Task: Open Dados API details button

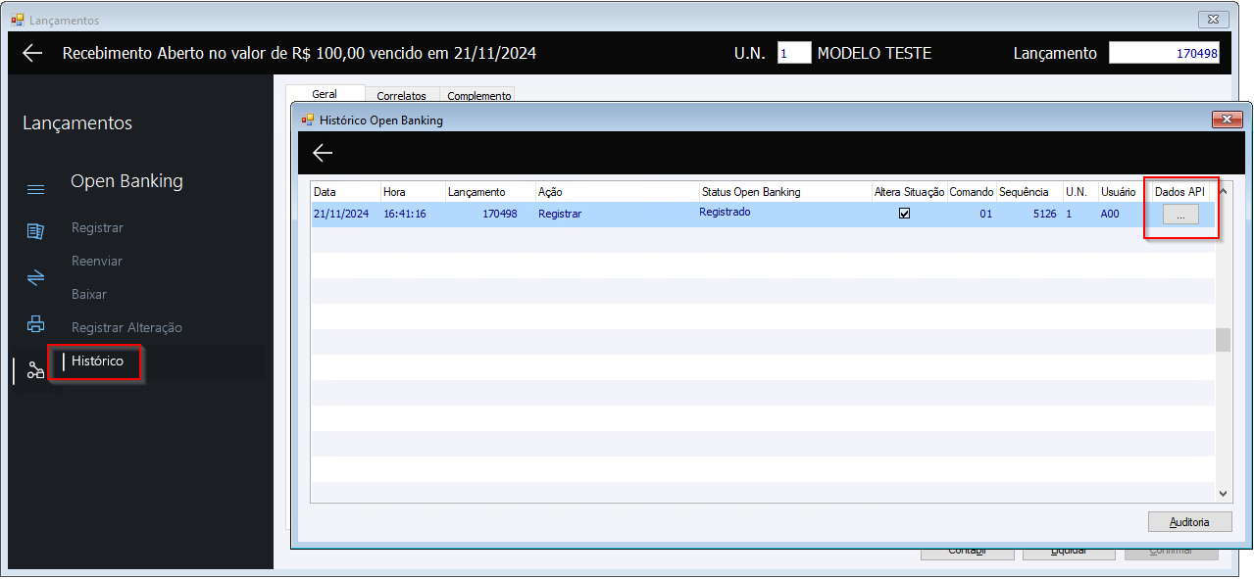Action: pyautogui.click(x=1180, y=215)
